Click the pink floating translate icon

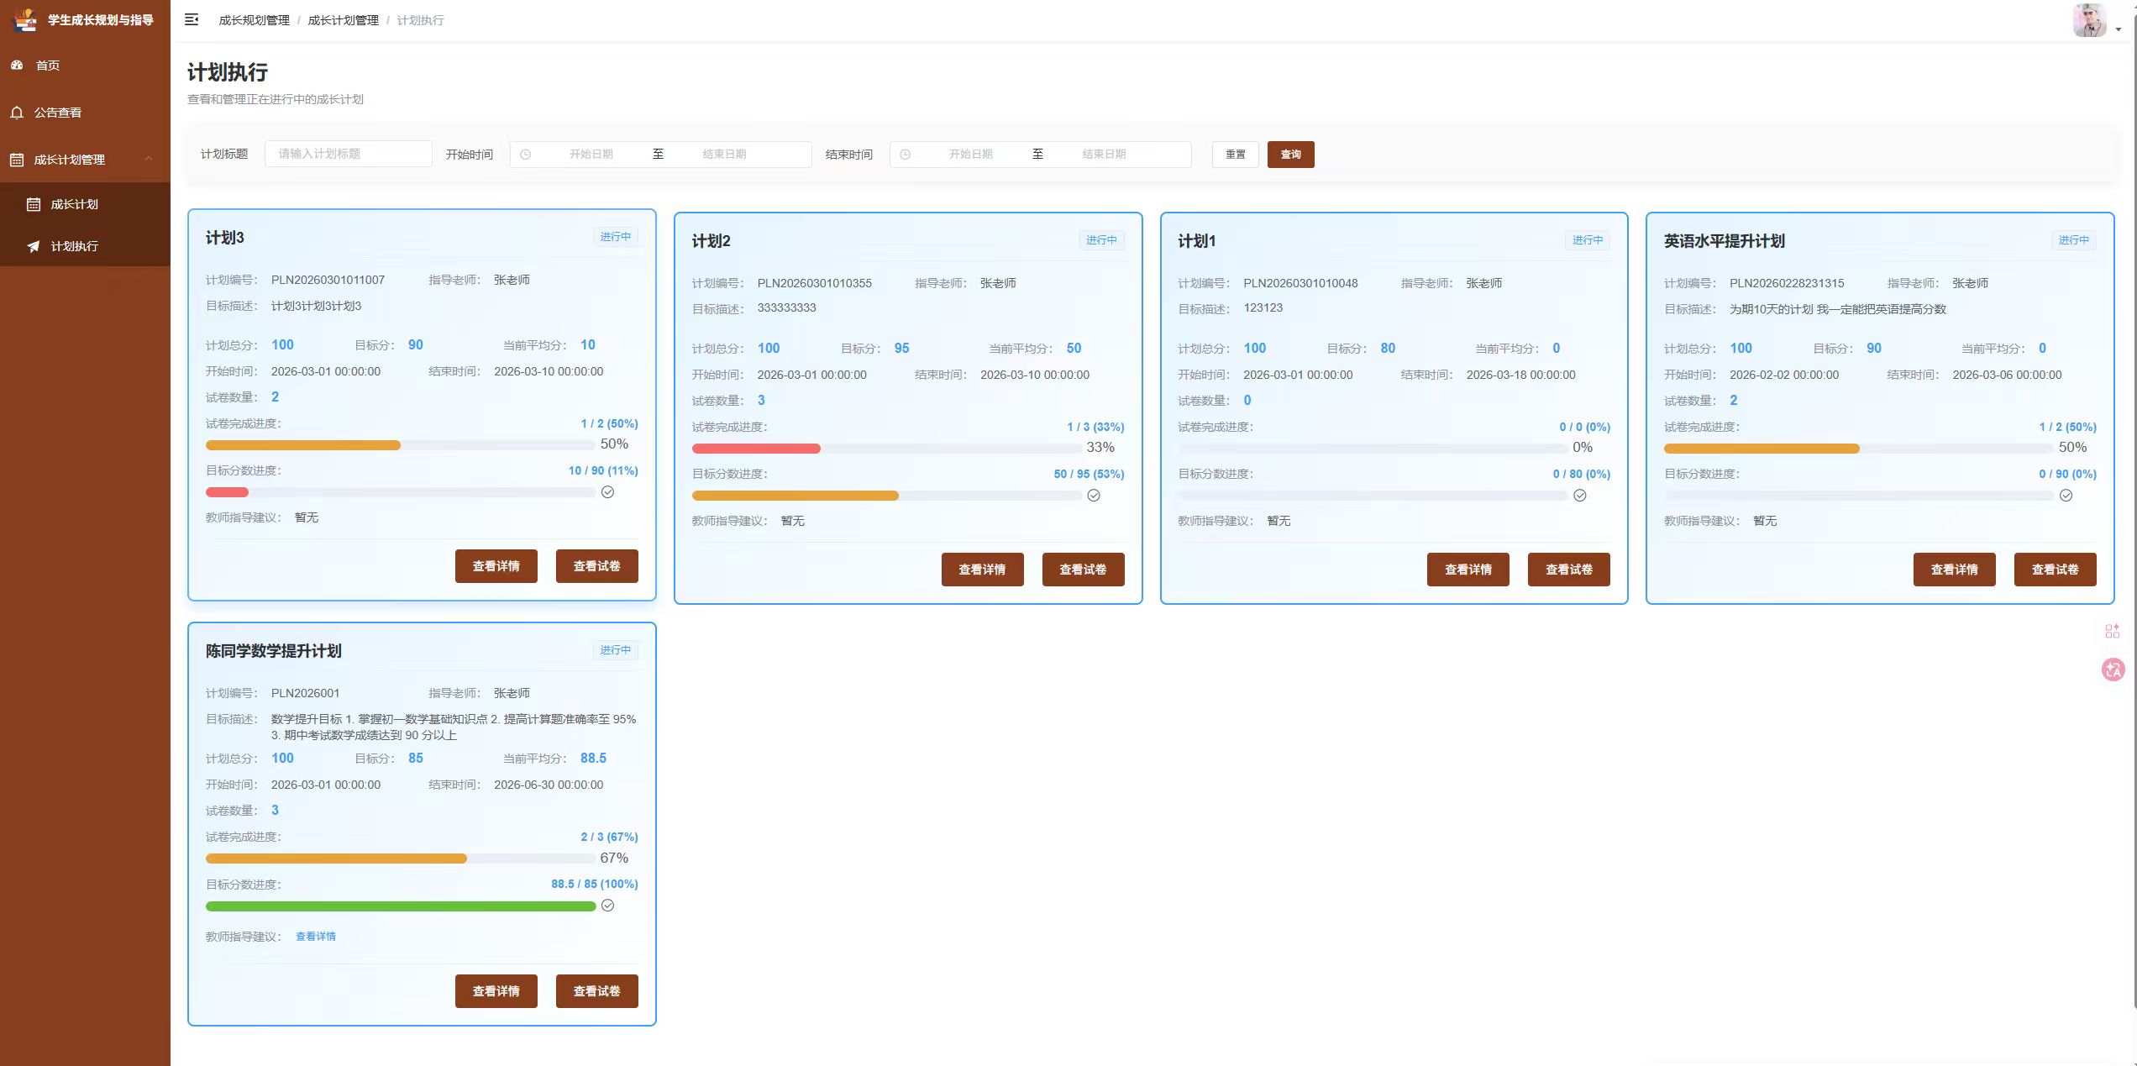(2113, 670)
